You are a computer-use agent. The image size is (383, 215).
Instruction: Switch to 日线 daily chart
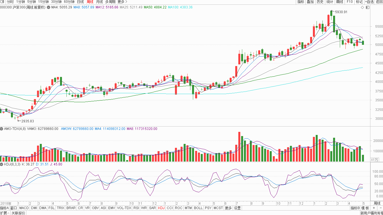pyautogui.click(x=80, y=2)
